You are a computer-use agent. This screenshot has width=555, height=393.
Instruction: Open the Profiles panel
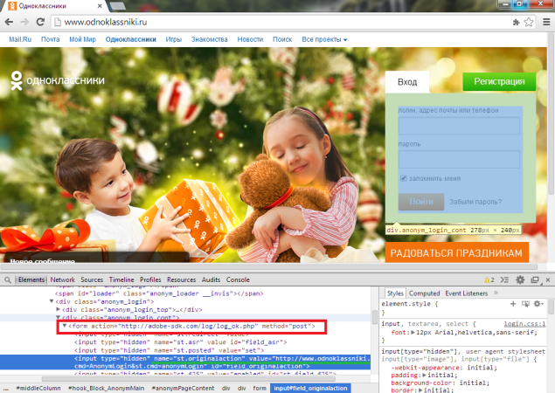pyautogui.click(x=150, y=279)
